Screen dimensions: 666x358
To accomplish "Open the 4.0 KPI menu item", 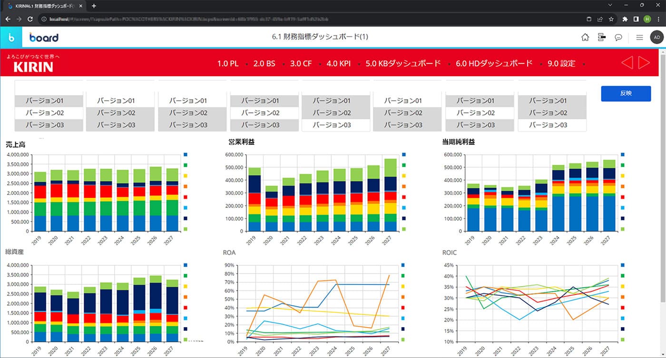I will pyautogui.click(x=339, y=63).
